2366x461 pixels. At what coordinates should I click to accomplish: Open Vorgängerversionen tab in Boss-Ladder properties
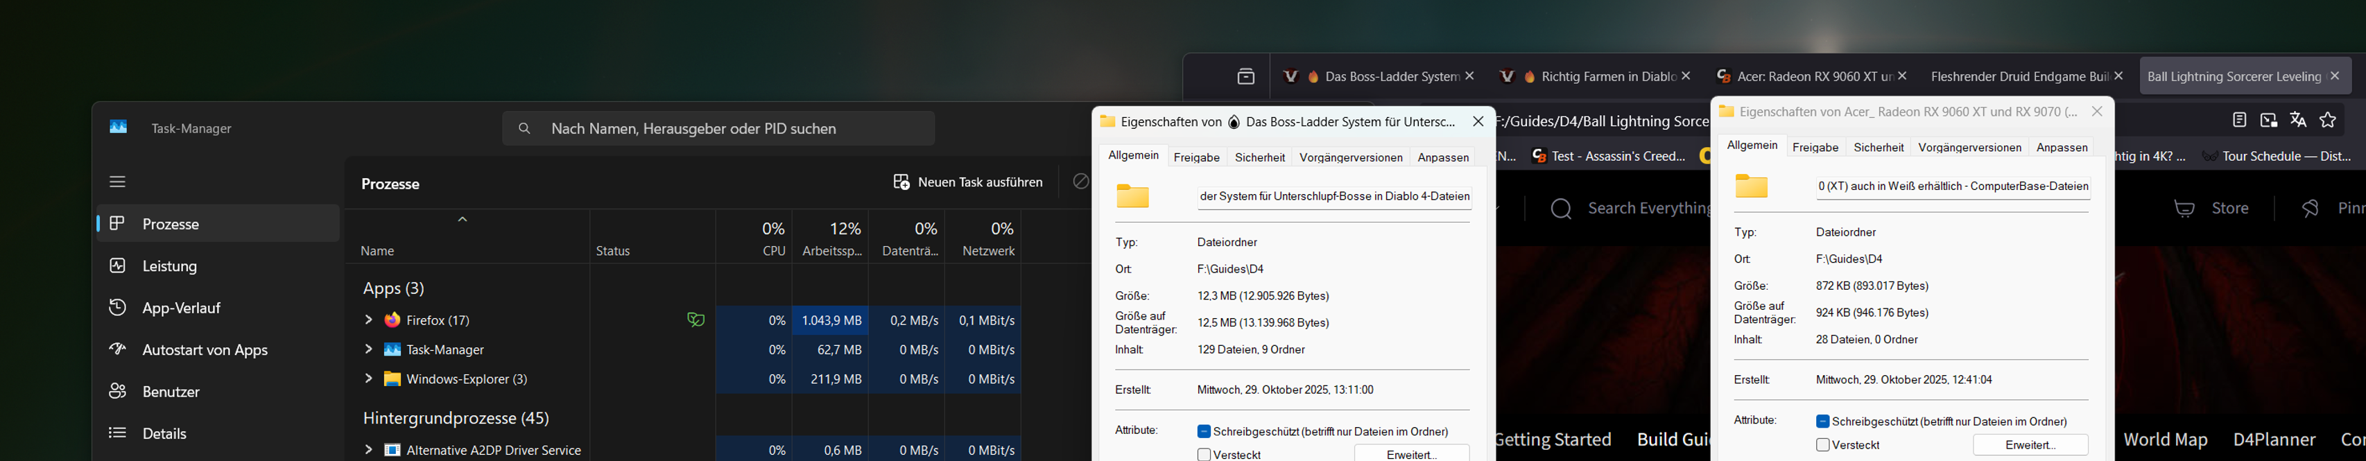(x=1350, y=157)
